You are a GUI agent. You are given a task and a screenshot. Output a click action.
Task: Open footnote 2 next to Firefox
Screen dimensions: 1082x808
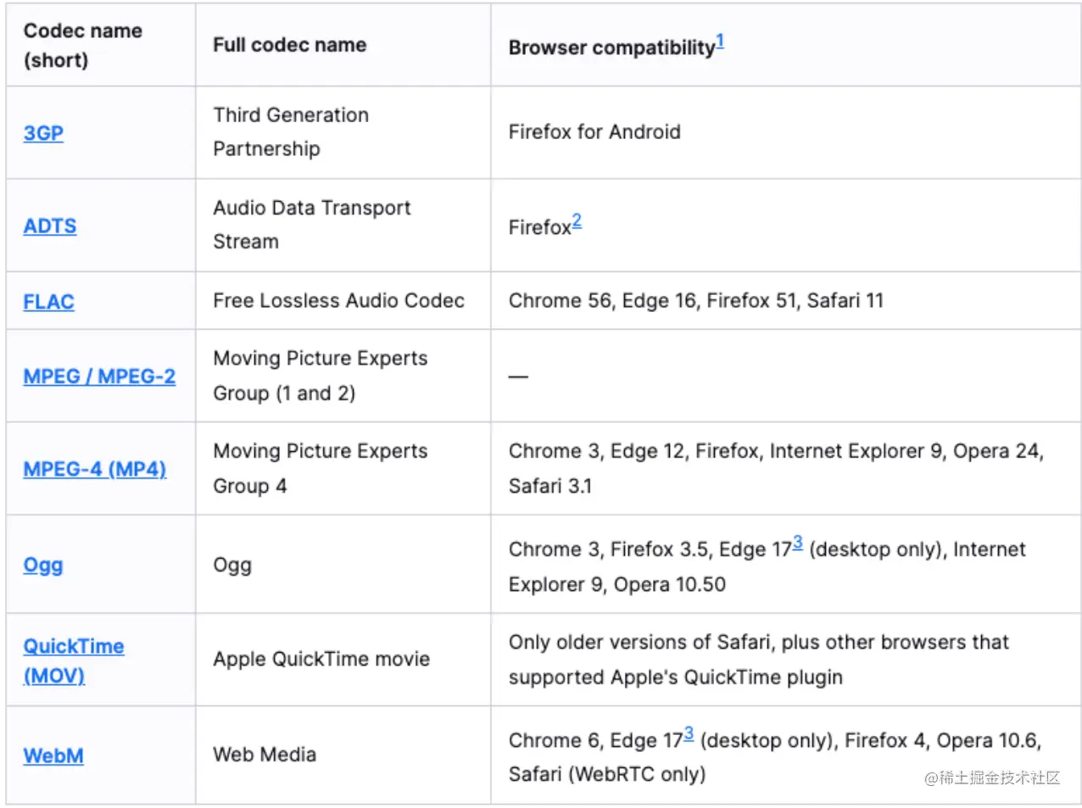pyautogui.click(x=577, y=220)
